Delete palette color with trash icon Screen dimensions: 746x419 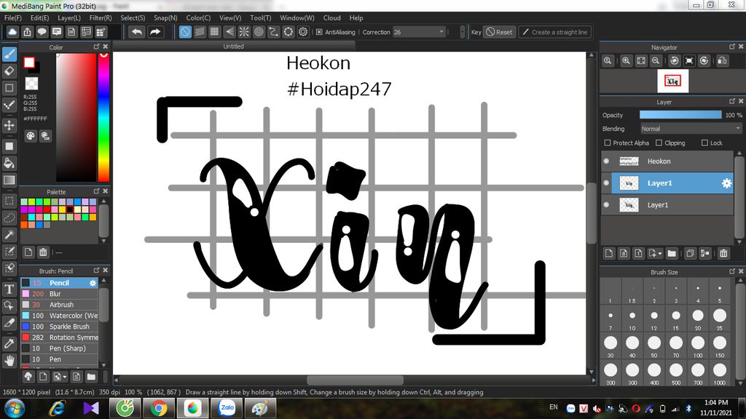click(43, 252)
